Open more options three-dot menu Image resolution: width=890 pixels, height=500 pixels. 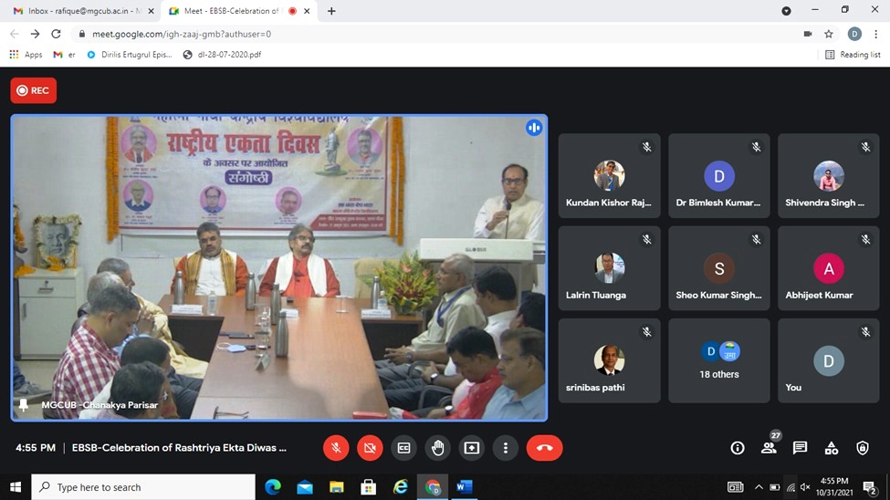(x=505, y=448)
